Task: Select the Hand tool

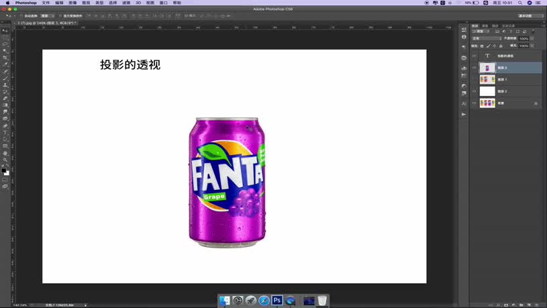Action: point(5,153)
